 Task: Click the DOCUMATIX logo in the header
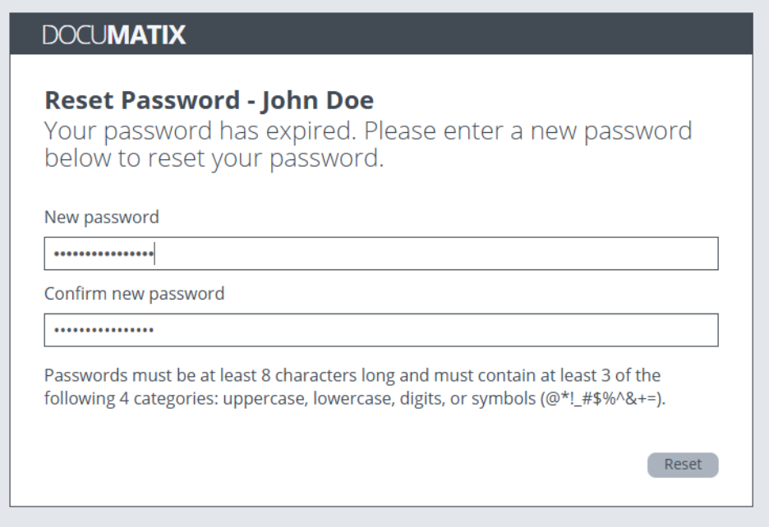(114, 35)
